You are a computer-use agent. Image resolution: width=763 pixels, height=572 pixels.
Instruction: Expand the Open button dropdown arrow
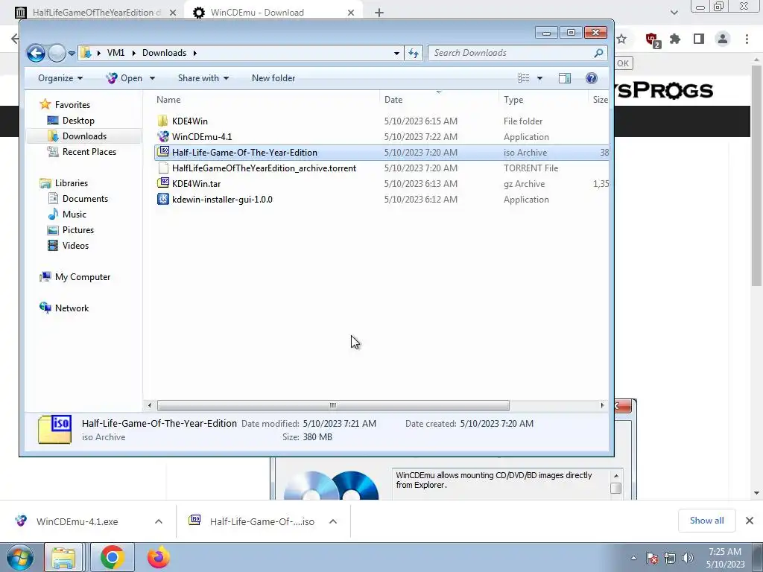pos(152,78)
